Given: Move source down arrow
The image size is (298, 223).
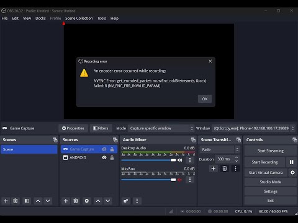Looking at the screenshot, I should click(x=108, y=201).
